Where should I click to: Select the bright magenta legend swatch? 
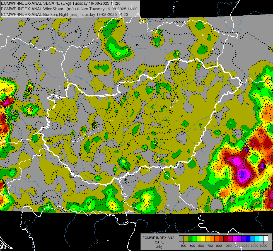point(235,239)
